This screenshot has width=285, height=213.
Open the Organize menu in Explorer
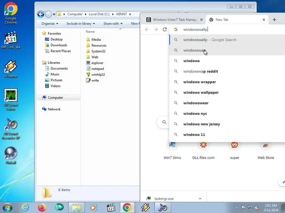pyautogui.click(x=50, y=24)
